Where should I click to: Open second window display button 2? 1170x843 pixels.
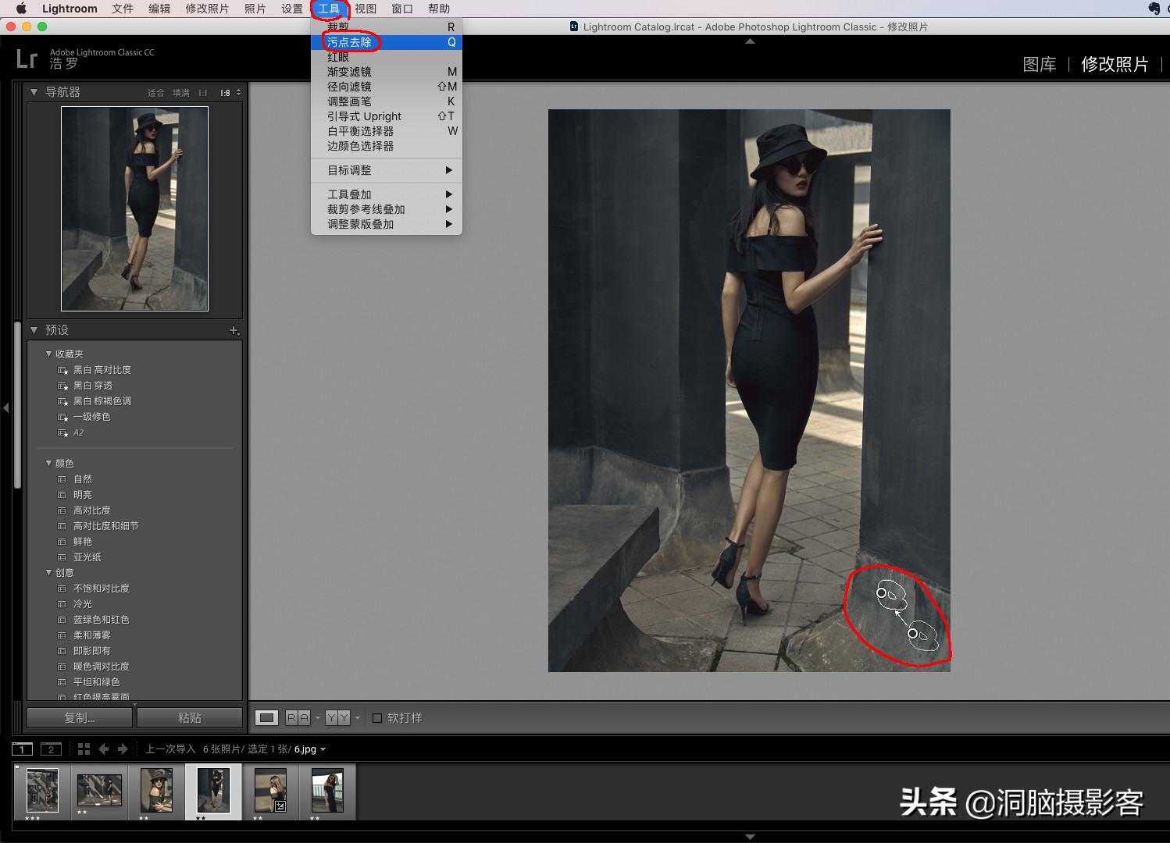[x=51, y=749]
